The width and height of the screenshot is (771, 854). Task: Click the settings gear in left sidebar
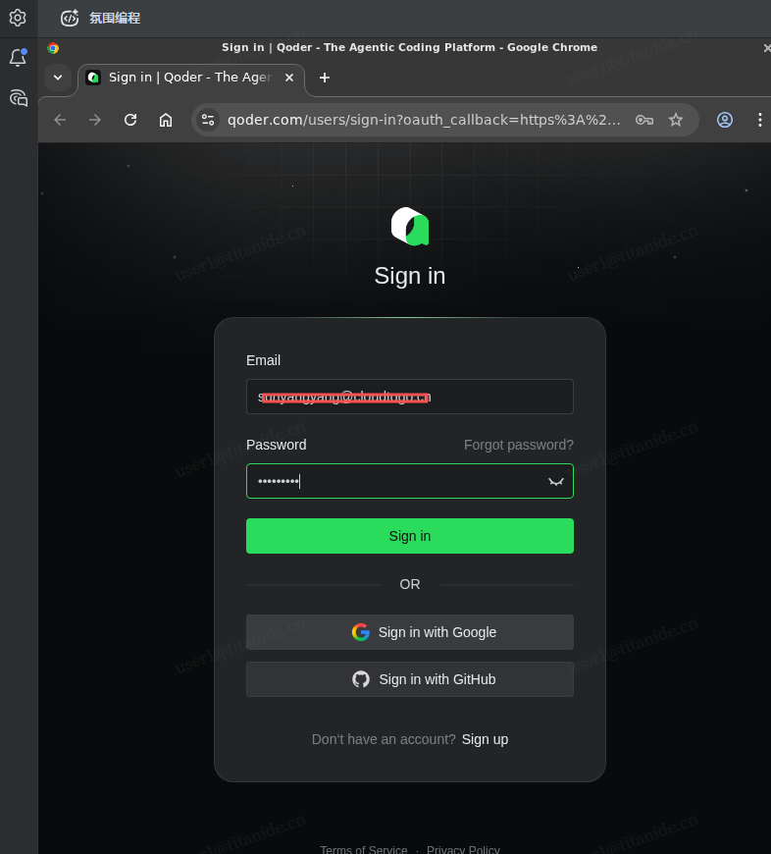pos(18,18)
